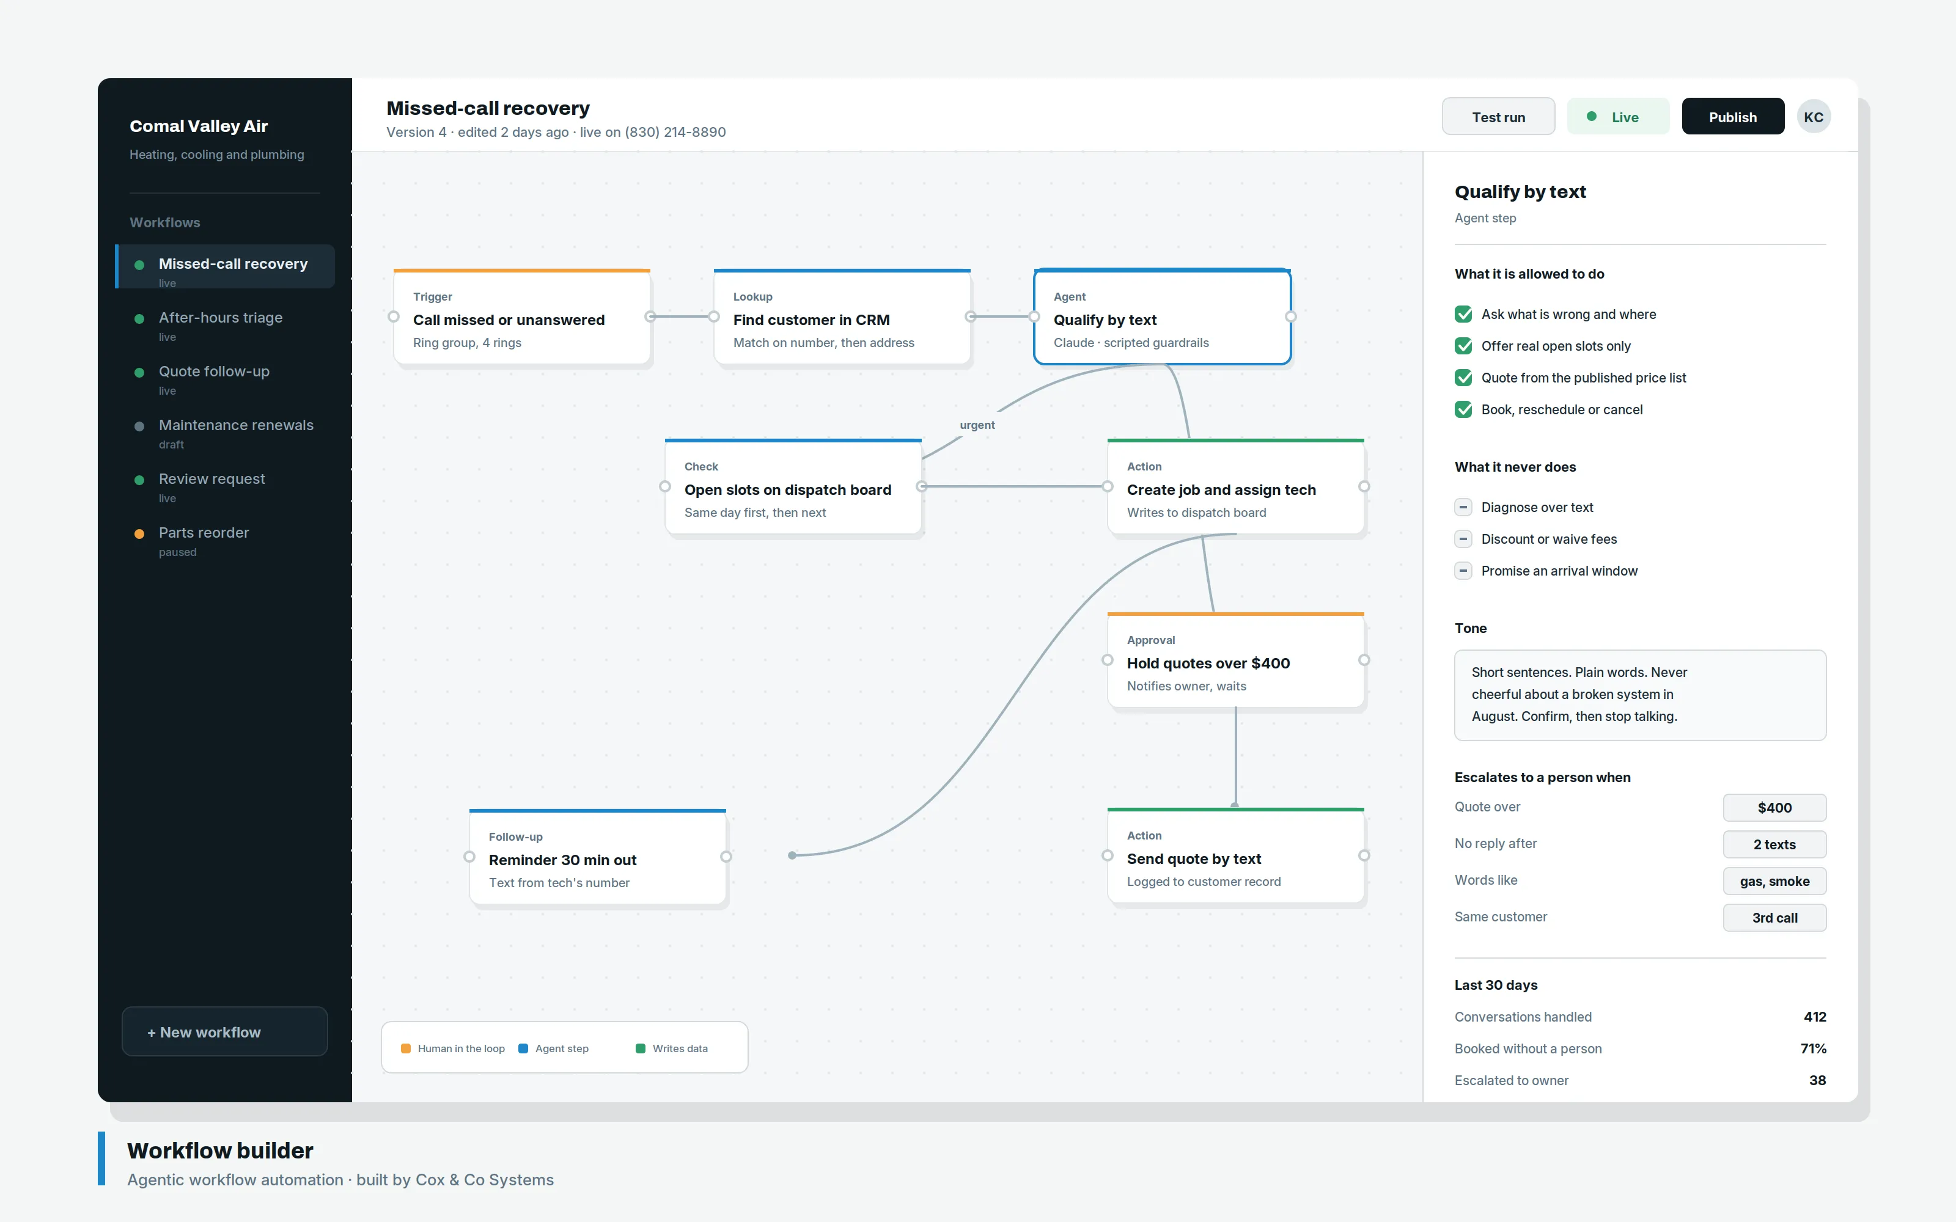Edit the No reply after 2 texts field
The image size is (1956, 1222).
click(1774, 844)
